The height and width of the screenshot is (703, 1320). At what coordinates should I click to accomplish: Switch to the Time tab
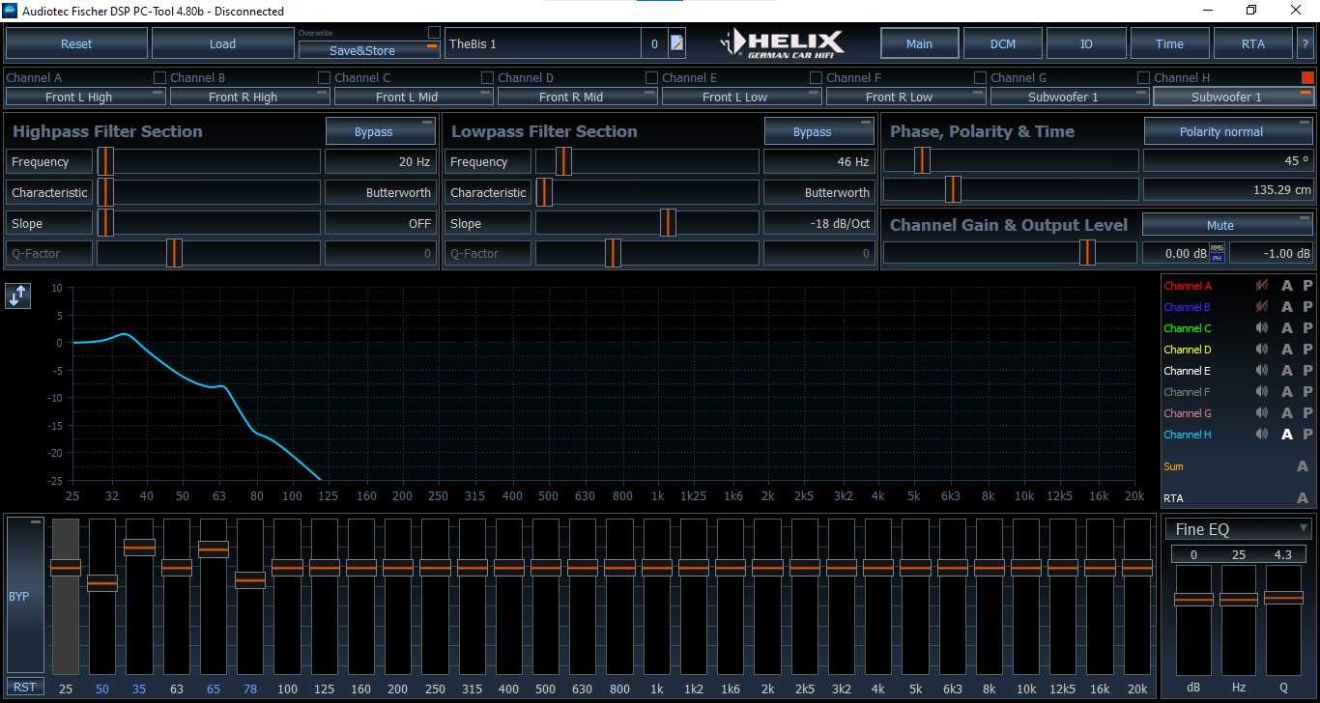1169,43
